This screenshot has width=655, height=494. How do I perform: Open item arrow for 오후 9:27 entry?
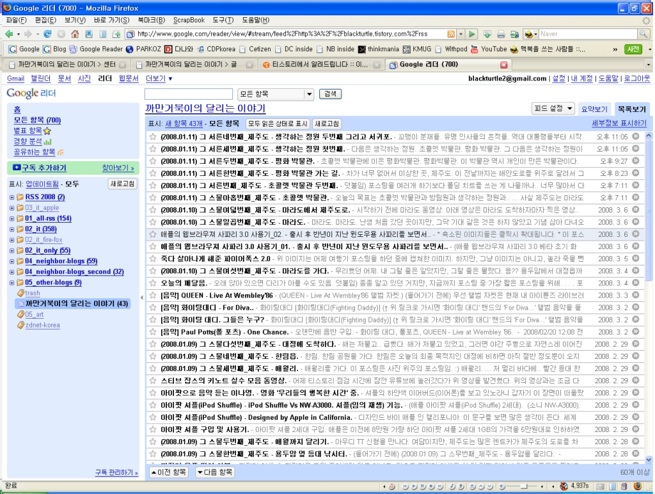tap(635, 161)
